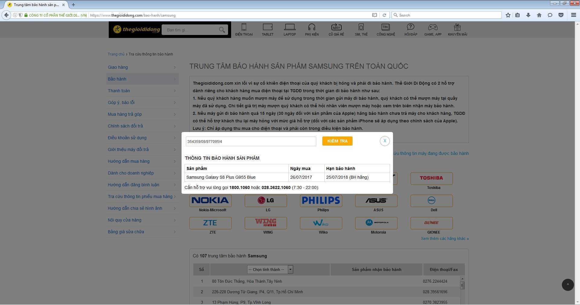Select the Philips brand logo

coord(321,201)
